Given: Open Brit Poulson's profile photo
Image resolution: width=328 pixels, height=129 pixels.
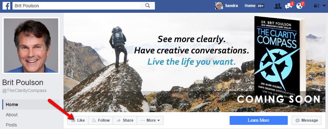Looking at the screenshot, I should 31,46.
